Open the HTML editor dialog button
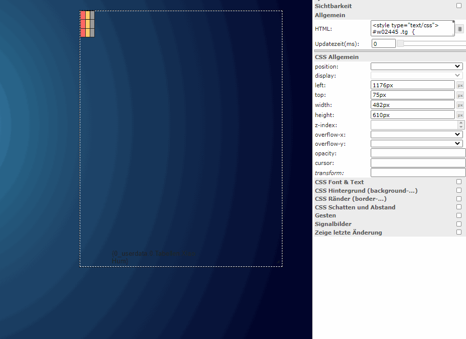 tap(460, 29)
